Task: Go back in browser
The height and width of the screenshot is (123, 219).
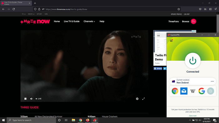Action: [3, 9]
